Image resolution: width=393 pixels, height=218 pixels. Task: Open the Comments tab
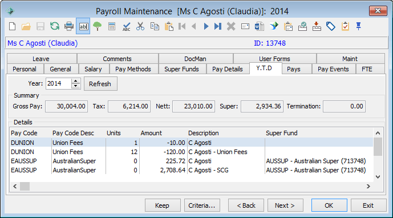tap(118, 59)
